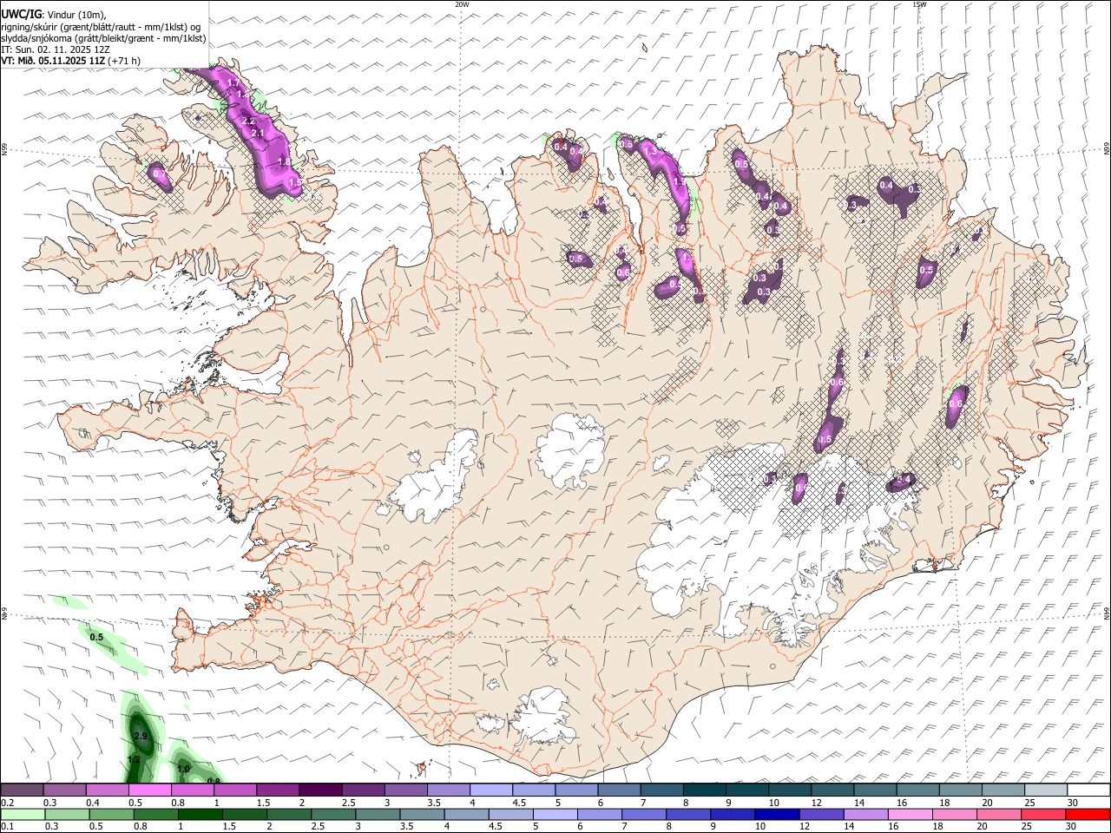1111x833 pixels.
Task: Click the light purple swatch labeled 14 in lower row
Action: (866, 815)
